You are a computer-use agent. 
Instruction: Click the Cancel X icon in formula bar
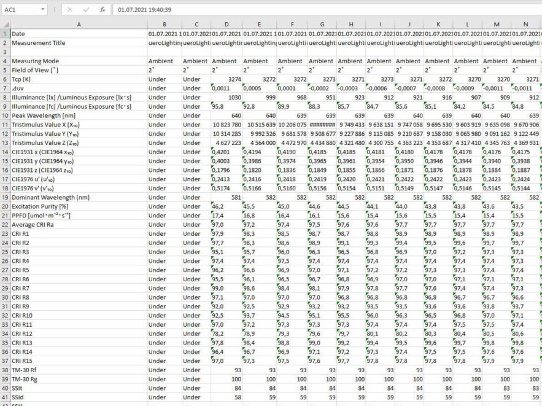[70, 10]
